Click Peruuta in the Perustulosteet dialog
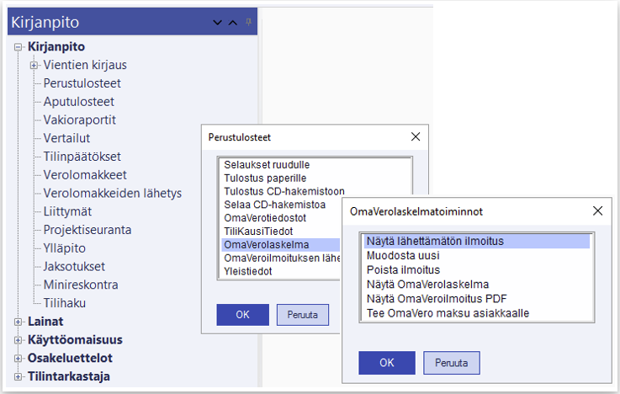 point(303,315)
